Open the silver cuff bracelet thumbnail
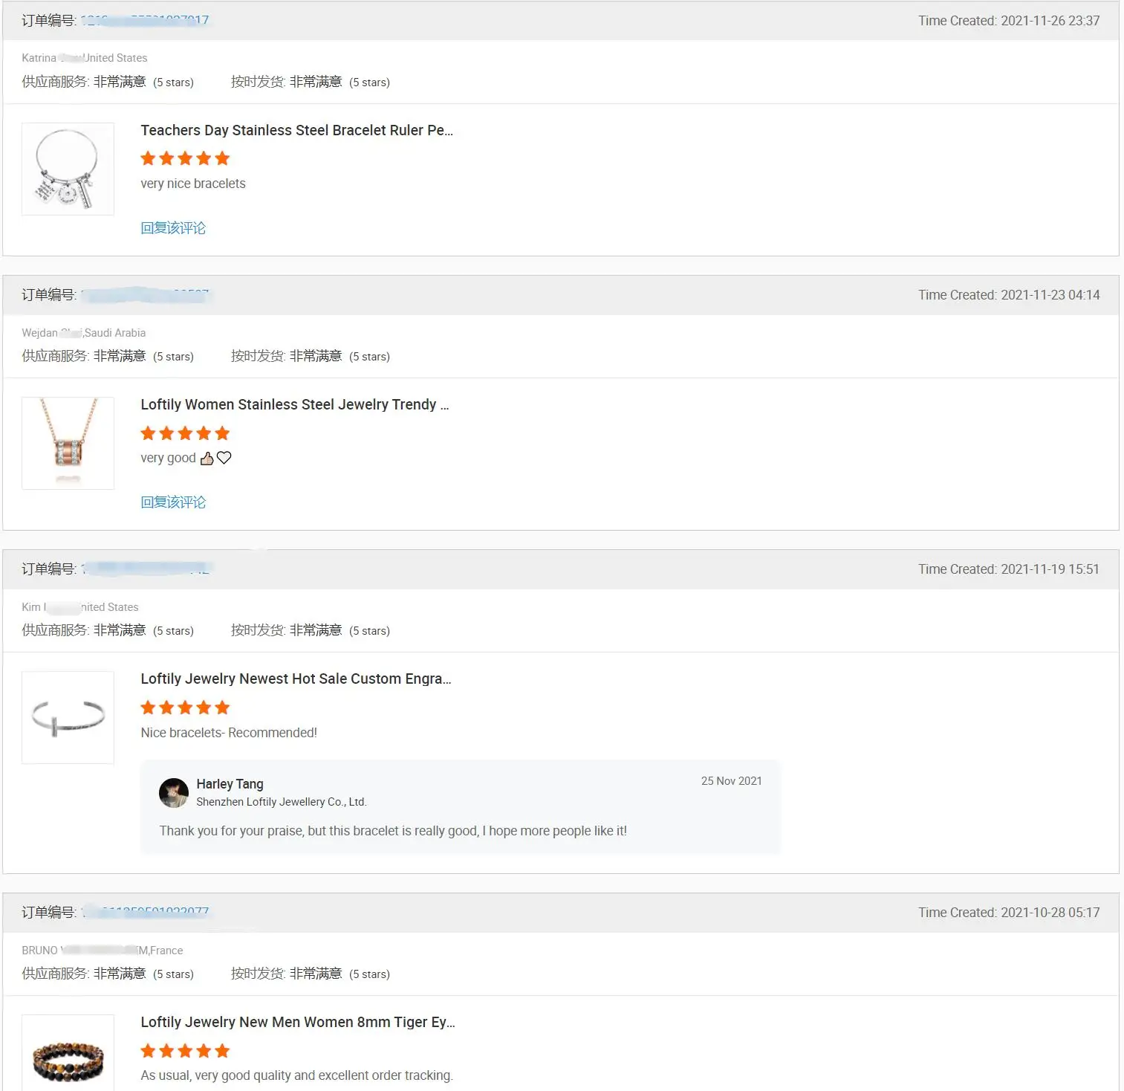Viewport: 1124px width, 1091px height. [x=68, y=718]
